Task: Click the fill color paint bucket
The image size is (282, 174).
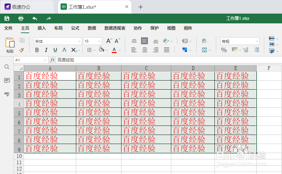Action: click(x=102, y=50)
